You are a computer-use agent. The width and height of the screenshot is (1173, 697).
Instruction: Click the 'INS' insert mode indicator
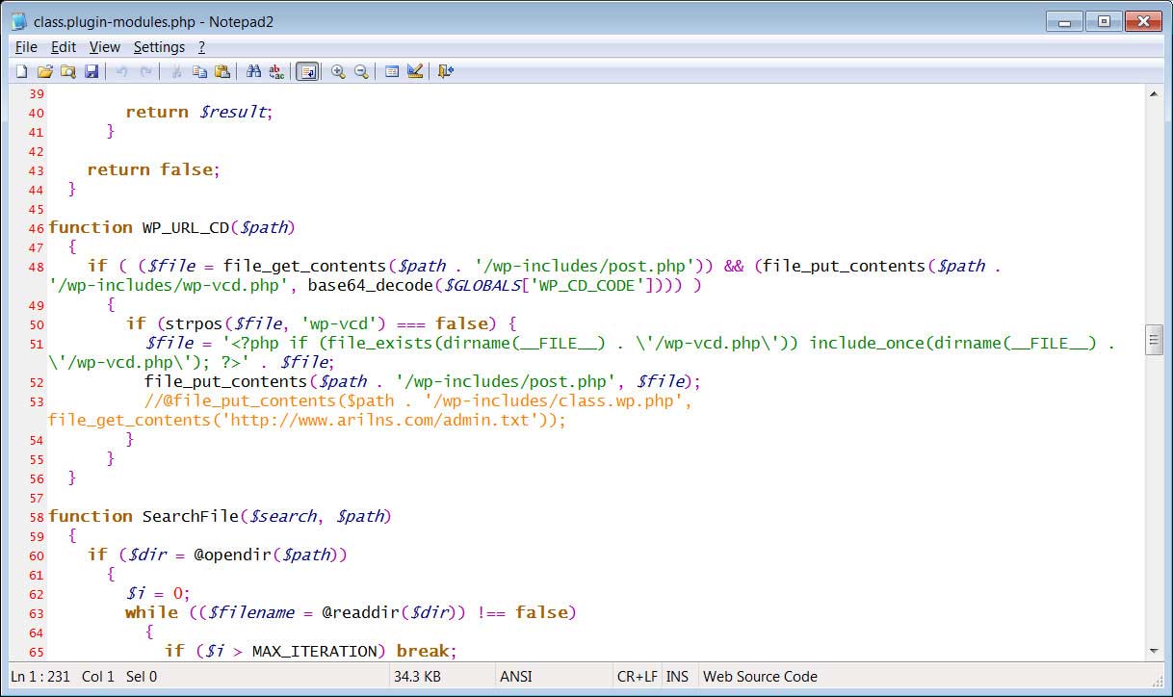(677, 677)
